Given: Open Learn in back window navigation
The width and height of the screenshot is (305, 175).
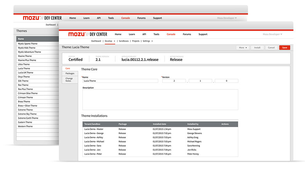Looking at the screenshot, I should (86, 18).
